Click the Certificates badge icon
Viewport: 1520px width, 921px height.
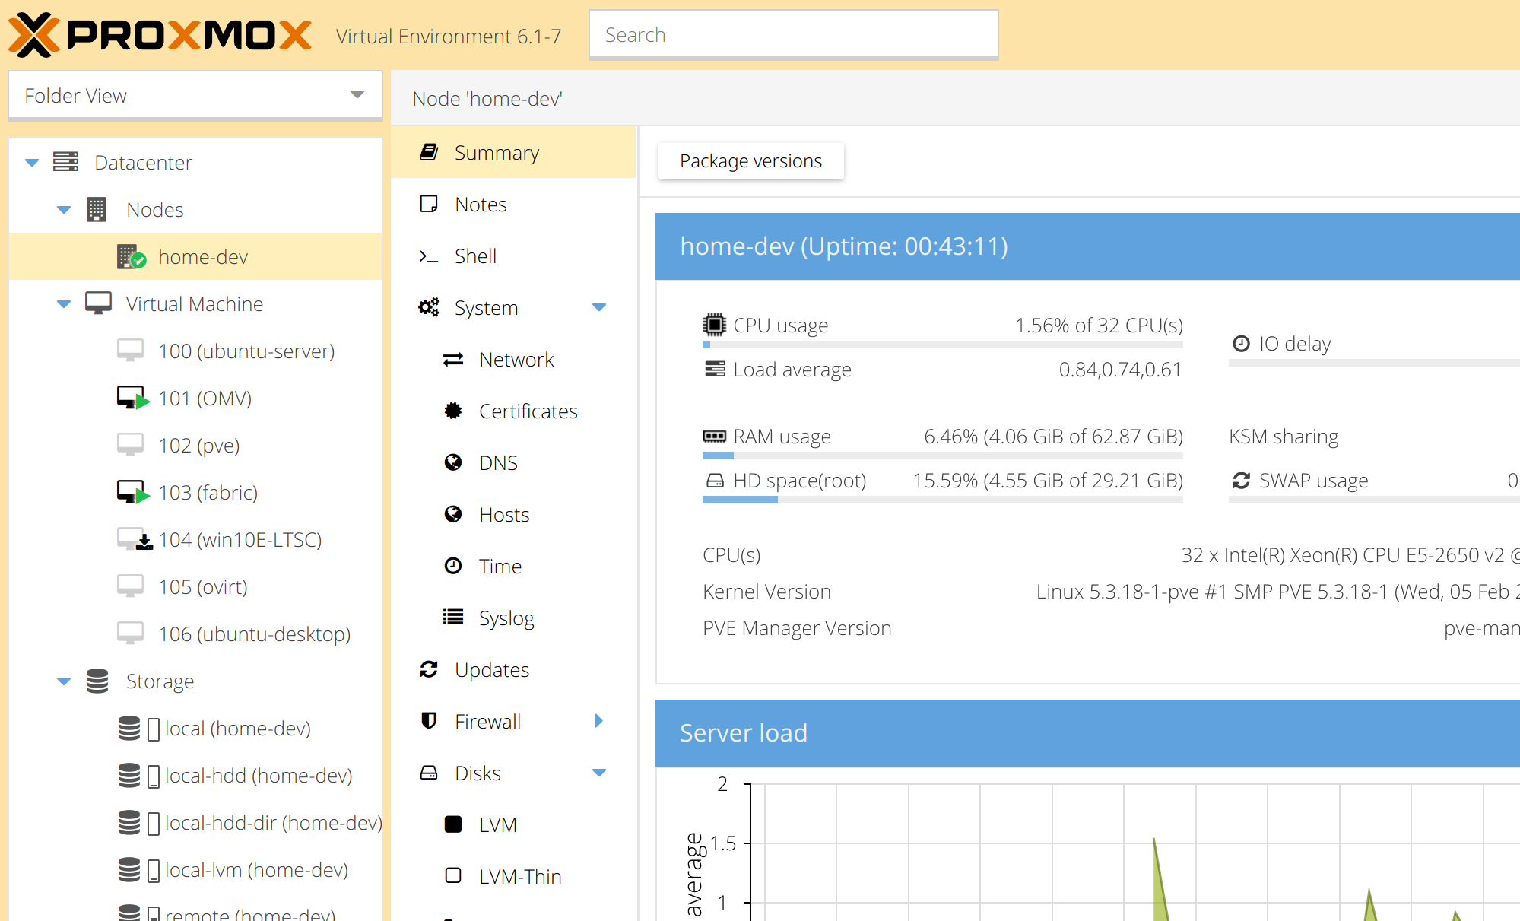pos(453,411)
